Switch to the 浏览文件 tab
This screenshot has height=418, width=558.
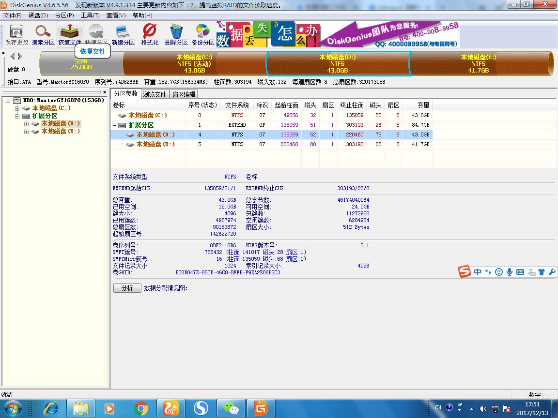coord(155,94)
